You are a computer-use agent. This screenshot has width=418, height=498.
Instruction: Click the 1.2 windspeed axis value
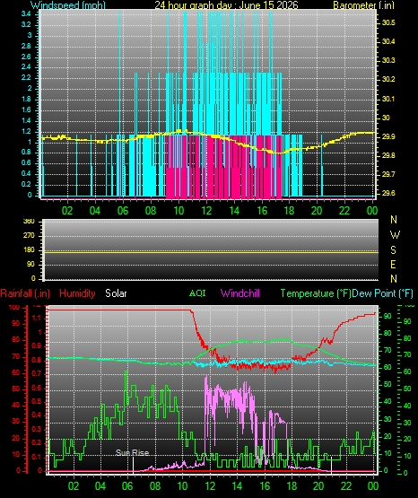pos(26,132)
